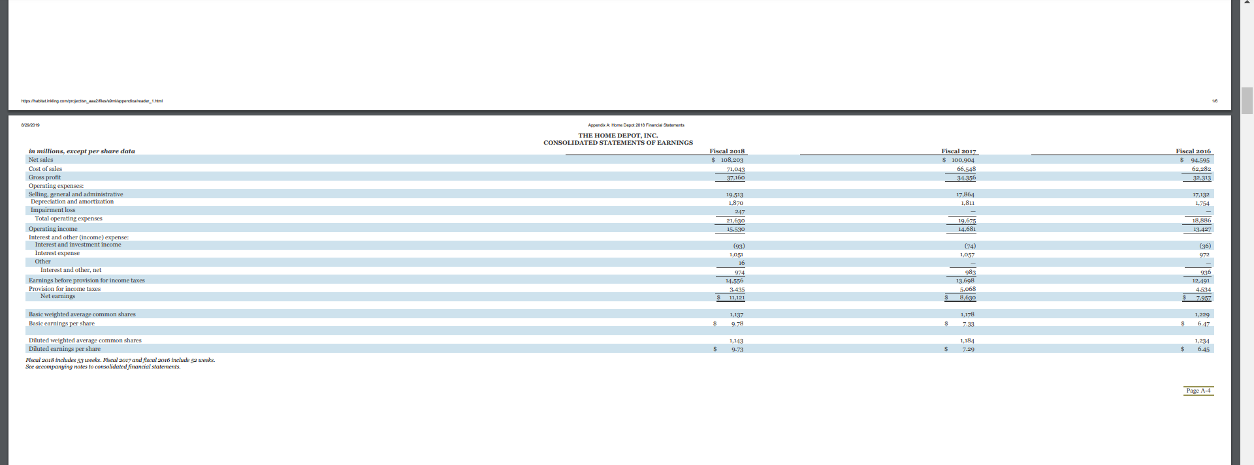Click the 'Fiscal 2016' column header

coord(1193,151)
